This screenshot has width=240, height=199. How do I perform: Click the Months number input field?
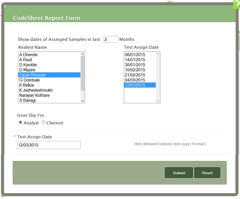pyautogui.click(x=110, y=39)
